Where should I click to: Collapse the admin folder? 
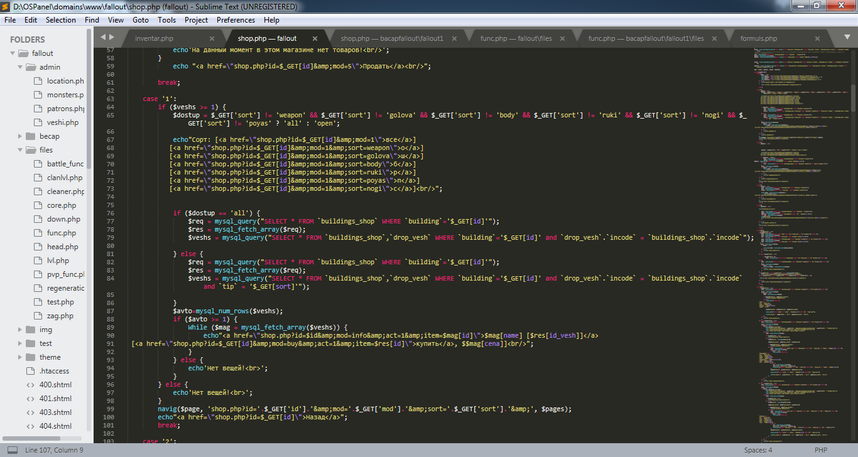coord(21,67)
